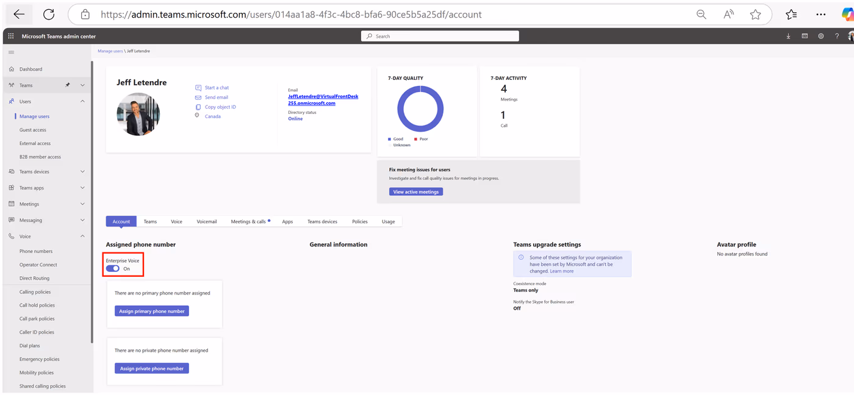Click the 7-day quality donut chart

tap(420, 109)
